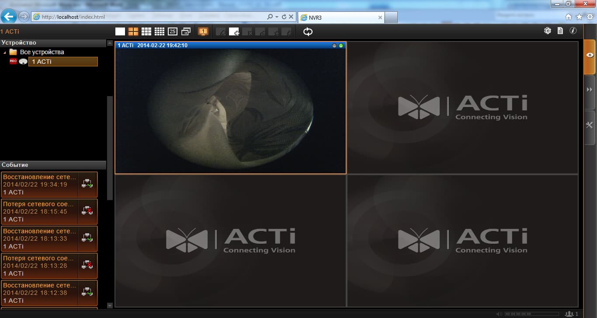Open browser Tools gear icon

590,17
